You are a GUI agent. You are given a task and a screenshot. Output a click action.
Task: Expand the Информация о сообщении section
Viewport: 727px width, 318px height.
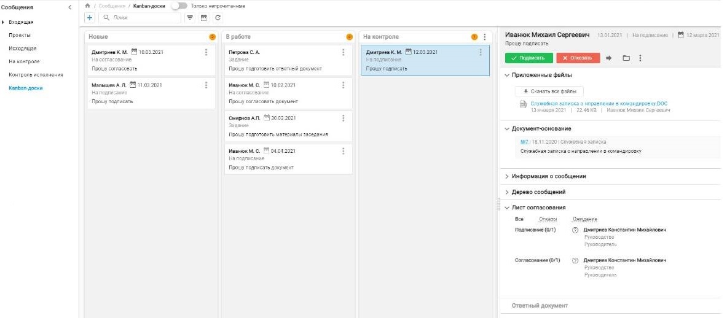pyautogui.click(x=507, y=176)
